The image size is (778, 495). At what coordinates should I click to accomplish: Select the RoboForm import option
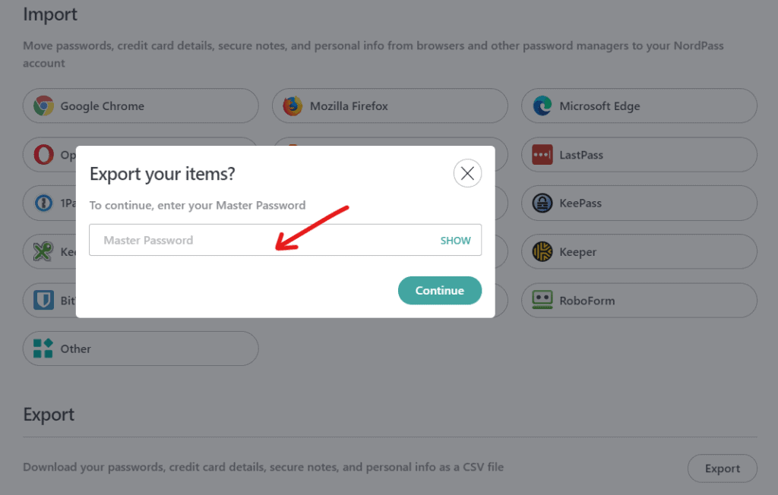pos(638,301)
